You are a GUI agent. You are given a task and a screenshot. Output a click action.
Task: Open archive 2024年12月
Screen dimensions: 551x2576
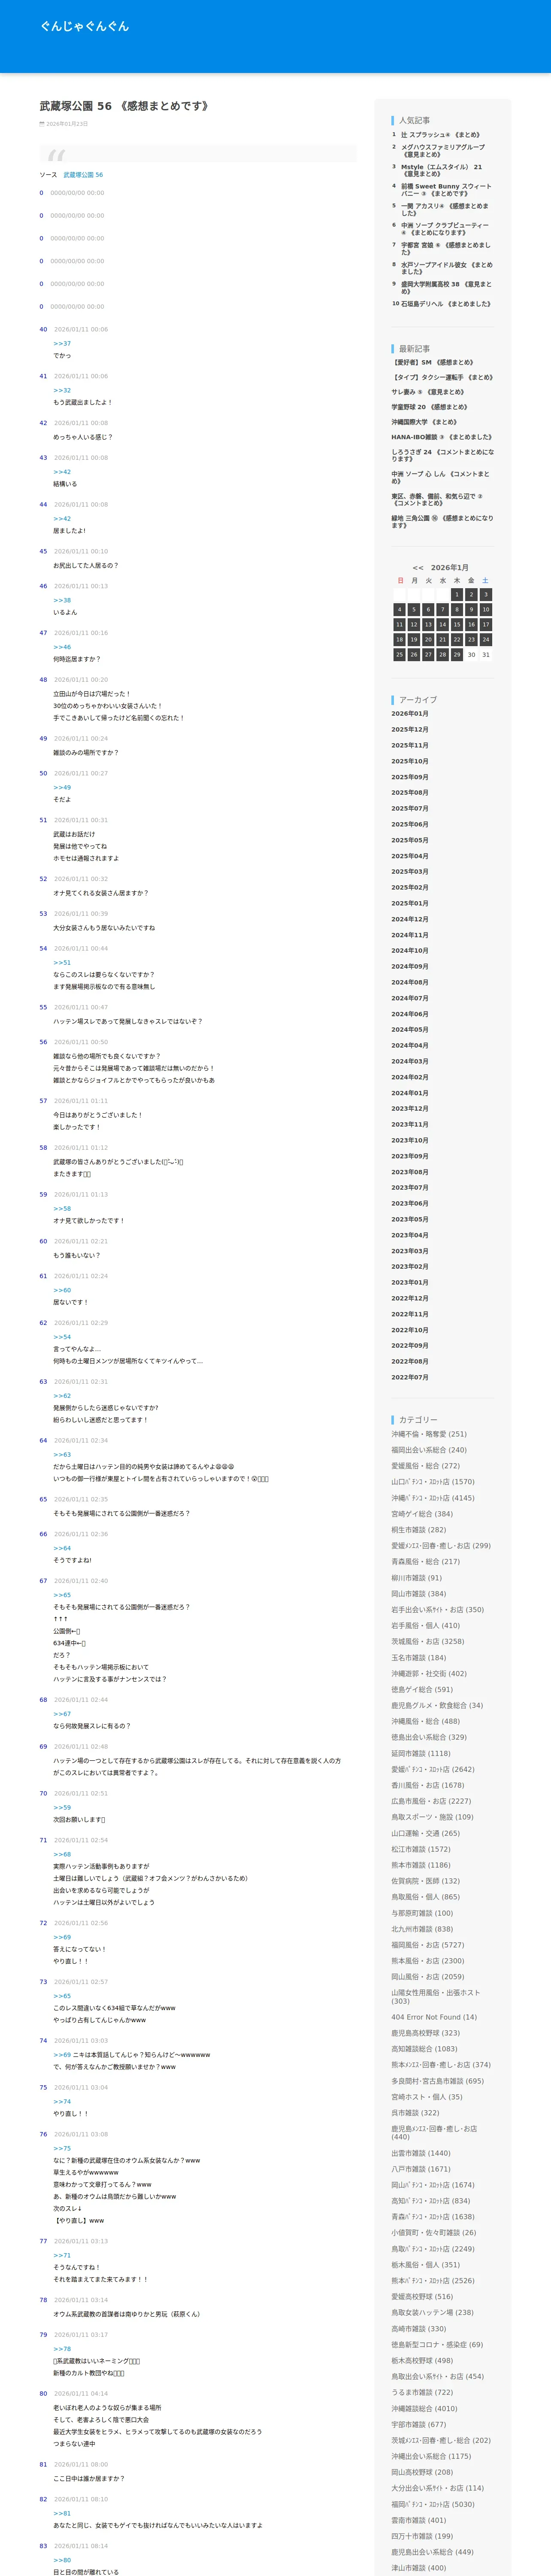pos(410,919)
